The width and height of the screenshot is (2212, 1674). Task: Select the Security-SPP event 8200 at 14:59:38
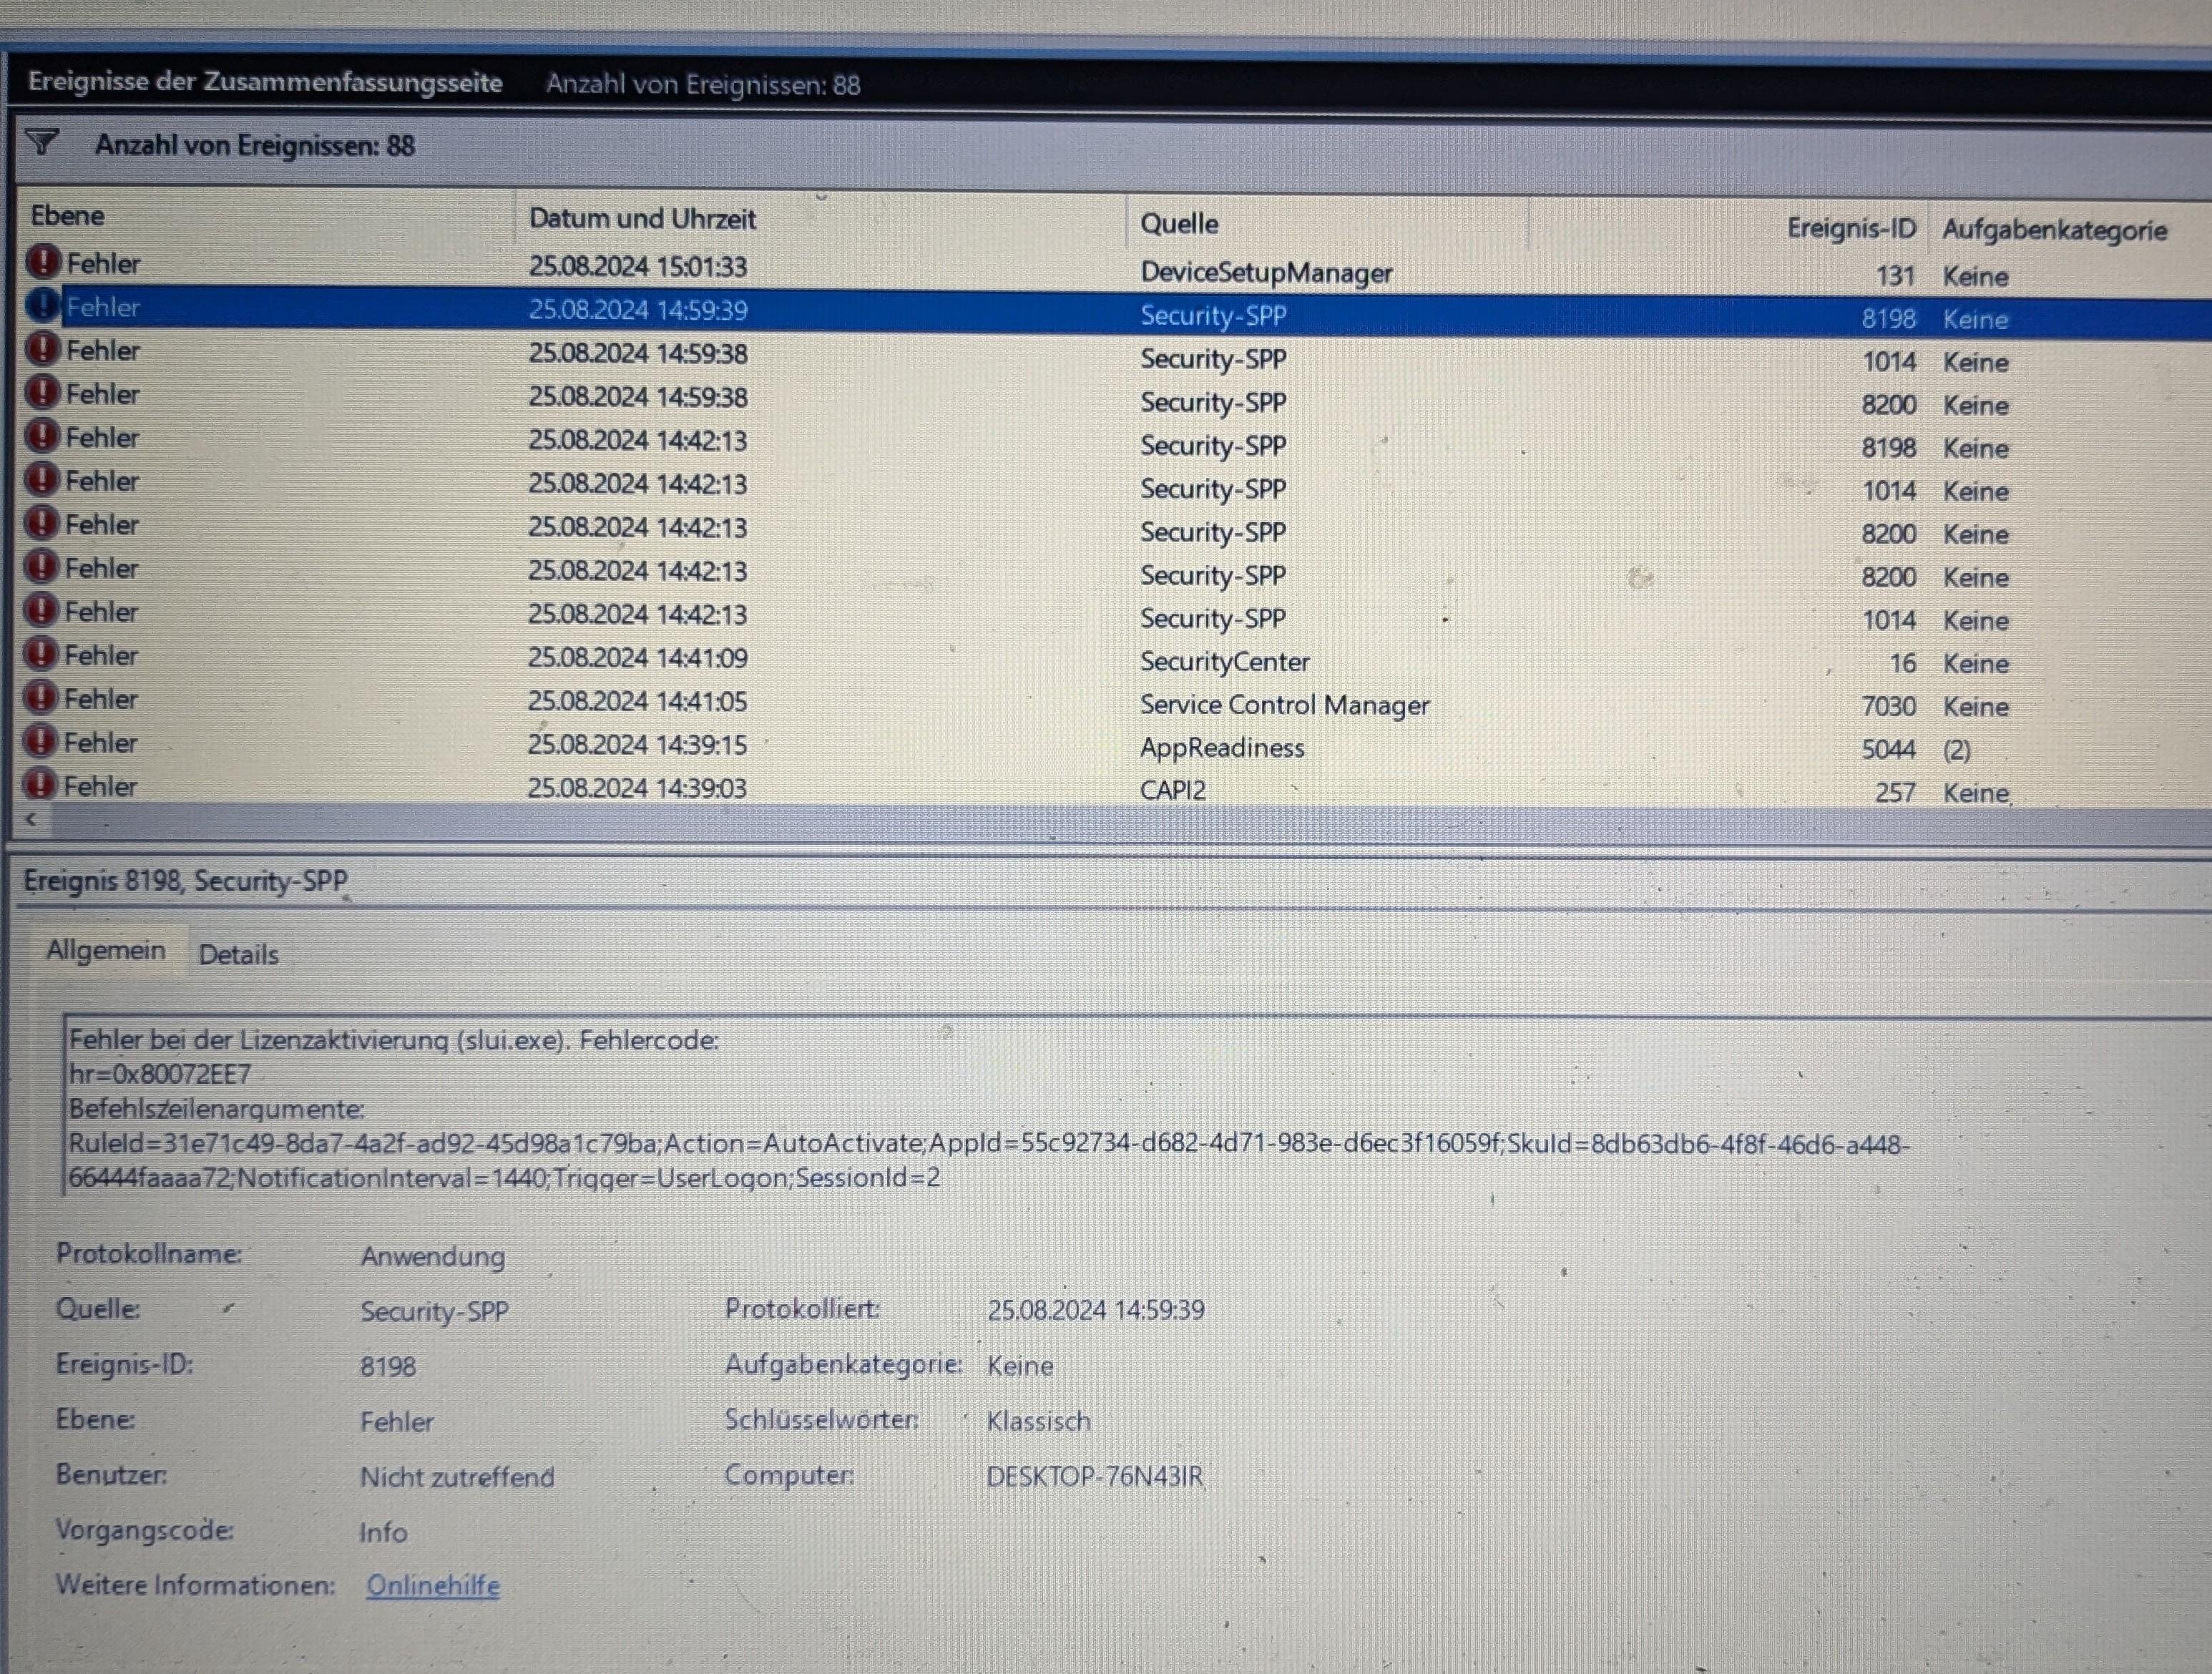coord(1212,403)
